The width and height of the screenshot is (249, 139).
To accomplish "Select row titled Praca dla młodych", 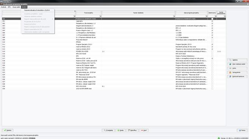I will point(114,40).
